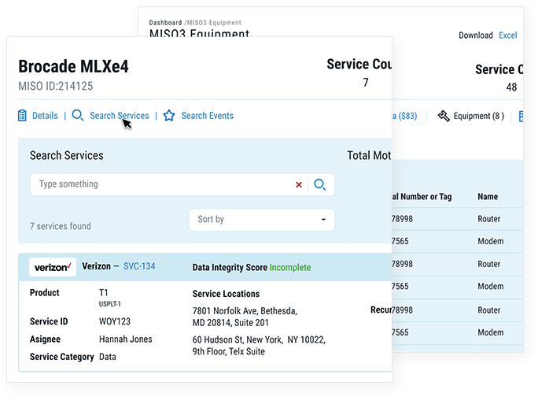Expand the Sort by dropdown

pos(262,220)
